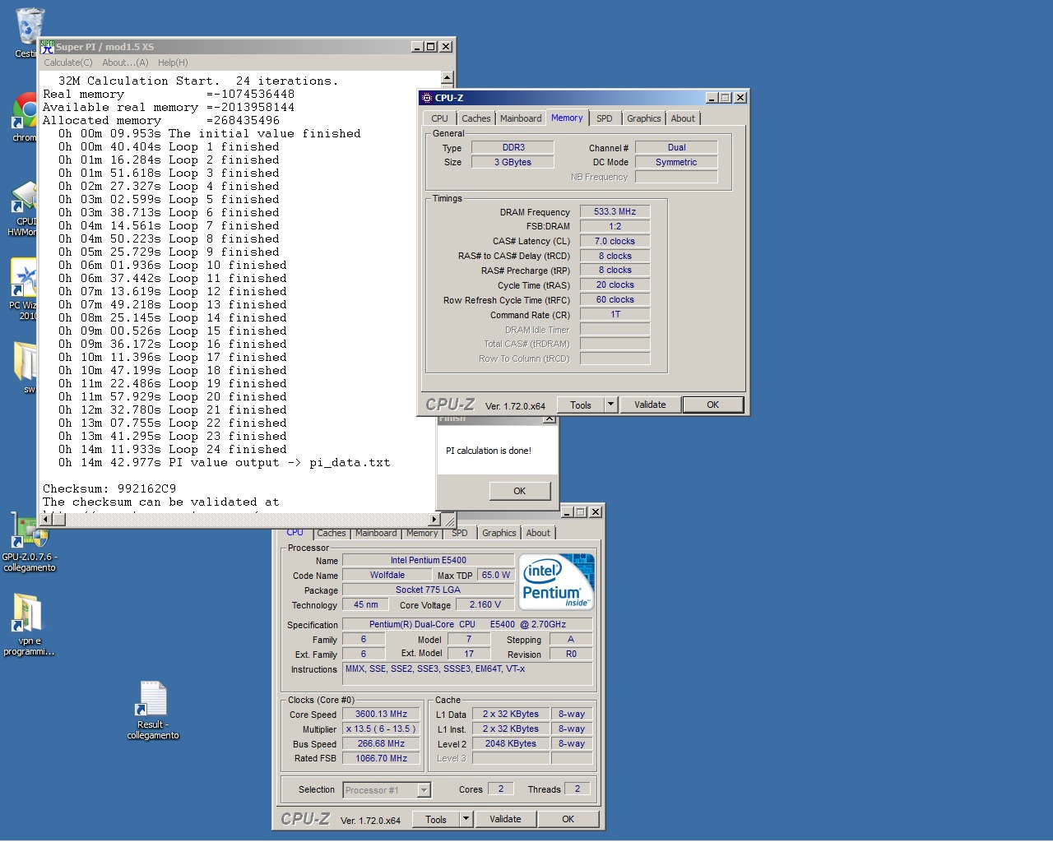Screen dimensions: 1053x842
Task: Switch to Caches tab in upper CPU-Z window
Action: pyautogui.click(x=476, y=118)
